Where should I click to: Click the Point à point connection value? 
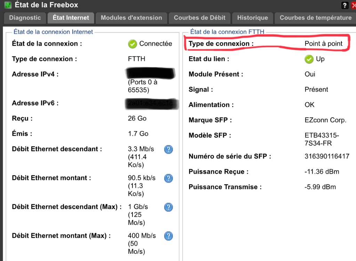click(323, 44)
